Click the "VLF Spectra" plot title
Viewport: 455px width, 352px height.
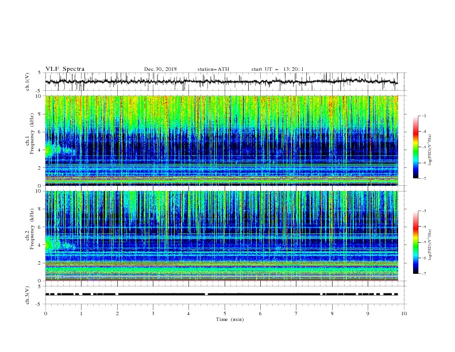(x=65, y=69)
